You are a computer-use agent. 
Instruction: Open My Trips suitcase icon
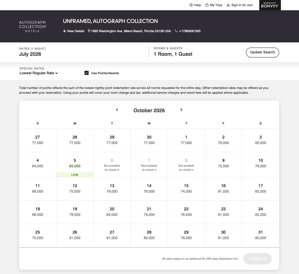click(x=207, y=5)
